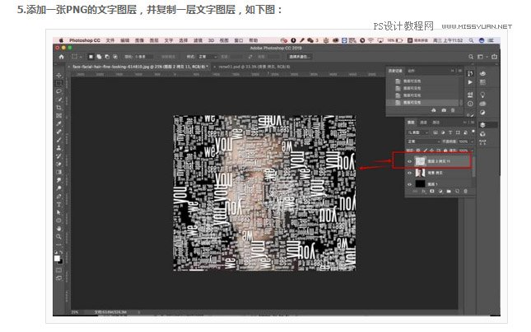The height and width of the screenshot is (332, 531).
Task: Open the fill value dropdown arrow
Action: 472,150
